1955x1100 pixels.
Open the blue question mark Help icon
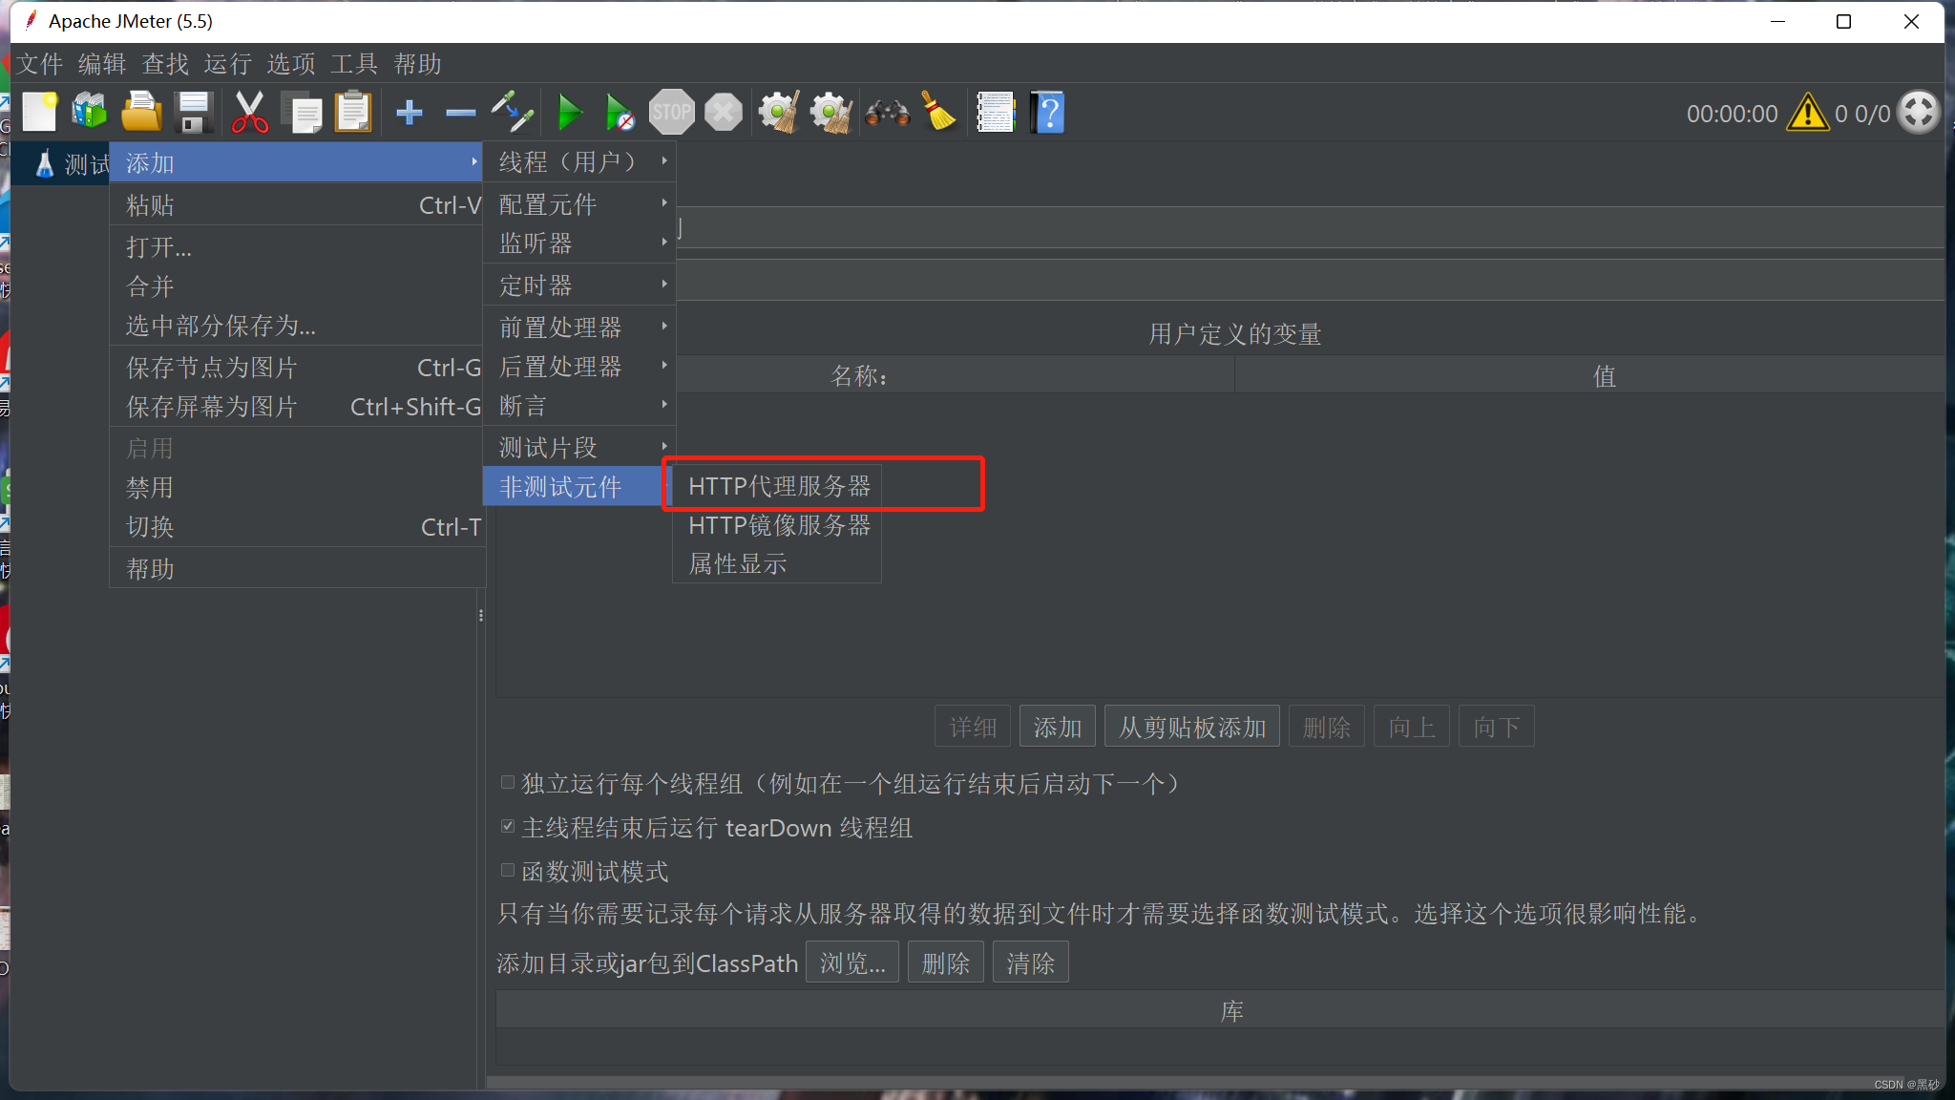click(x=1047, y=113)
